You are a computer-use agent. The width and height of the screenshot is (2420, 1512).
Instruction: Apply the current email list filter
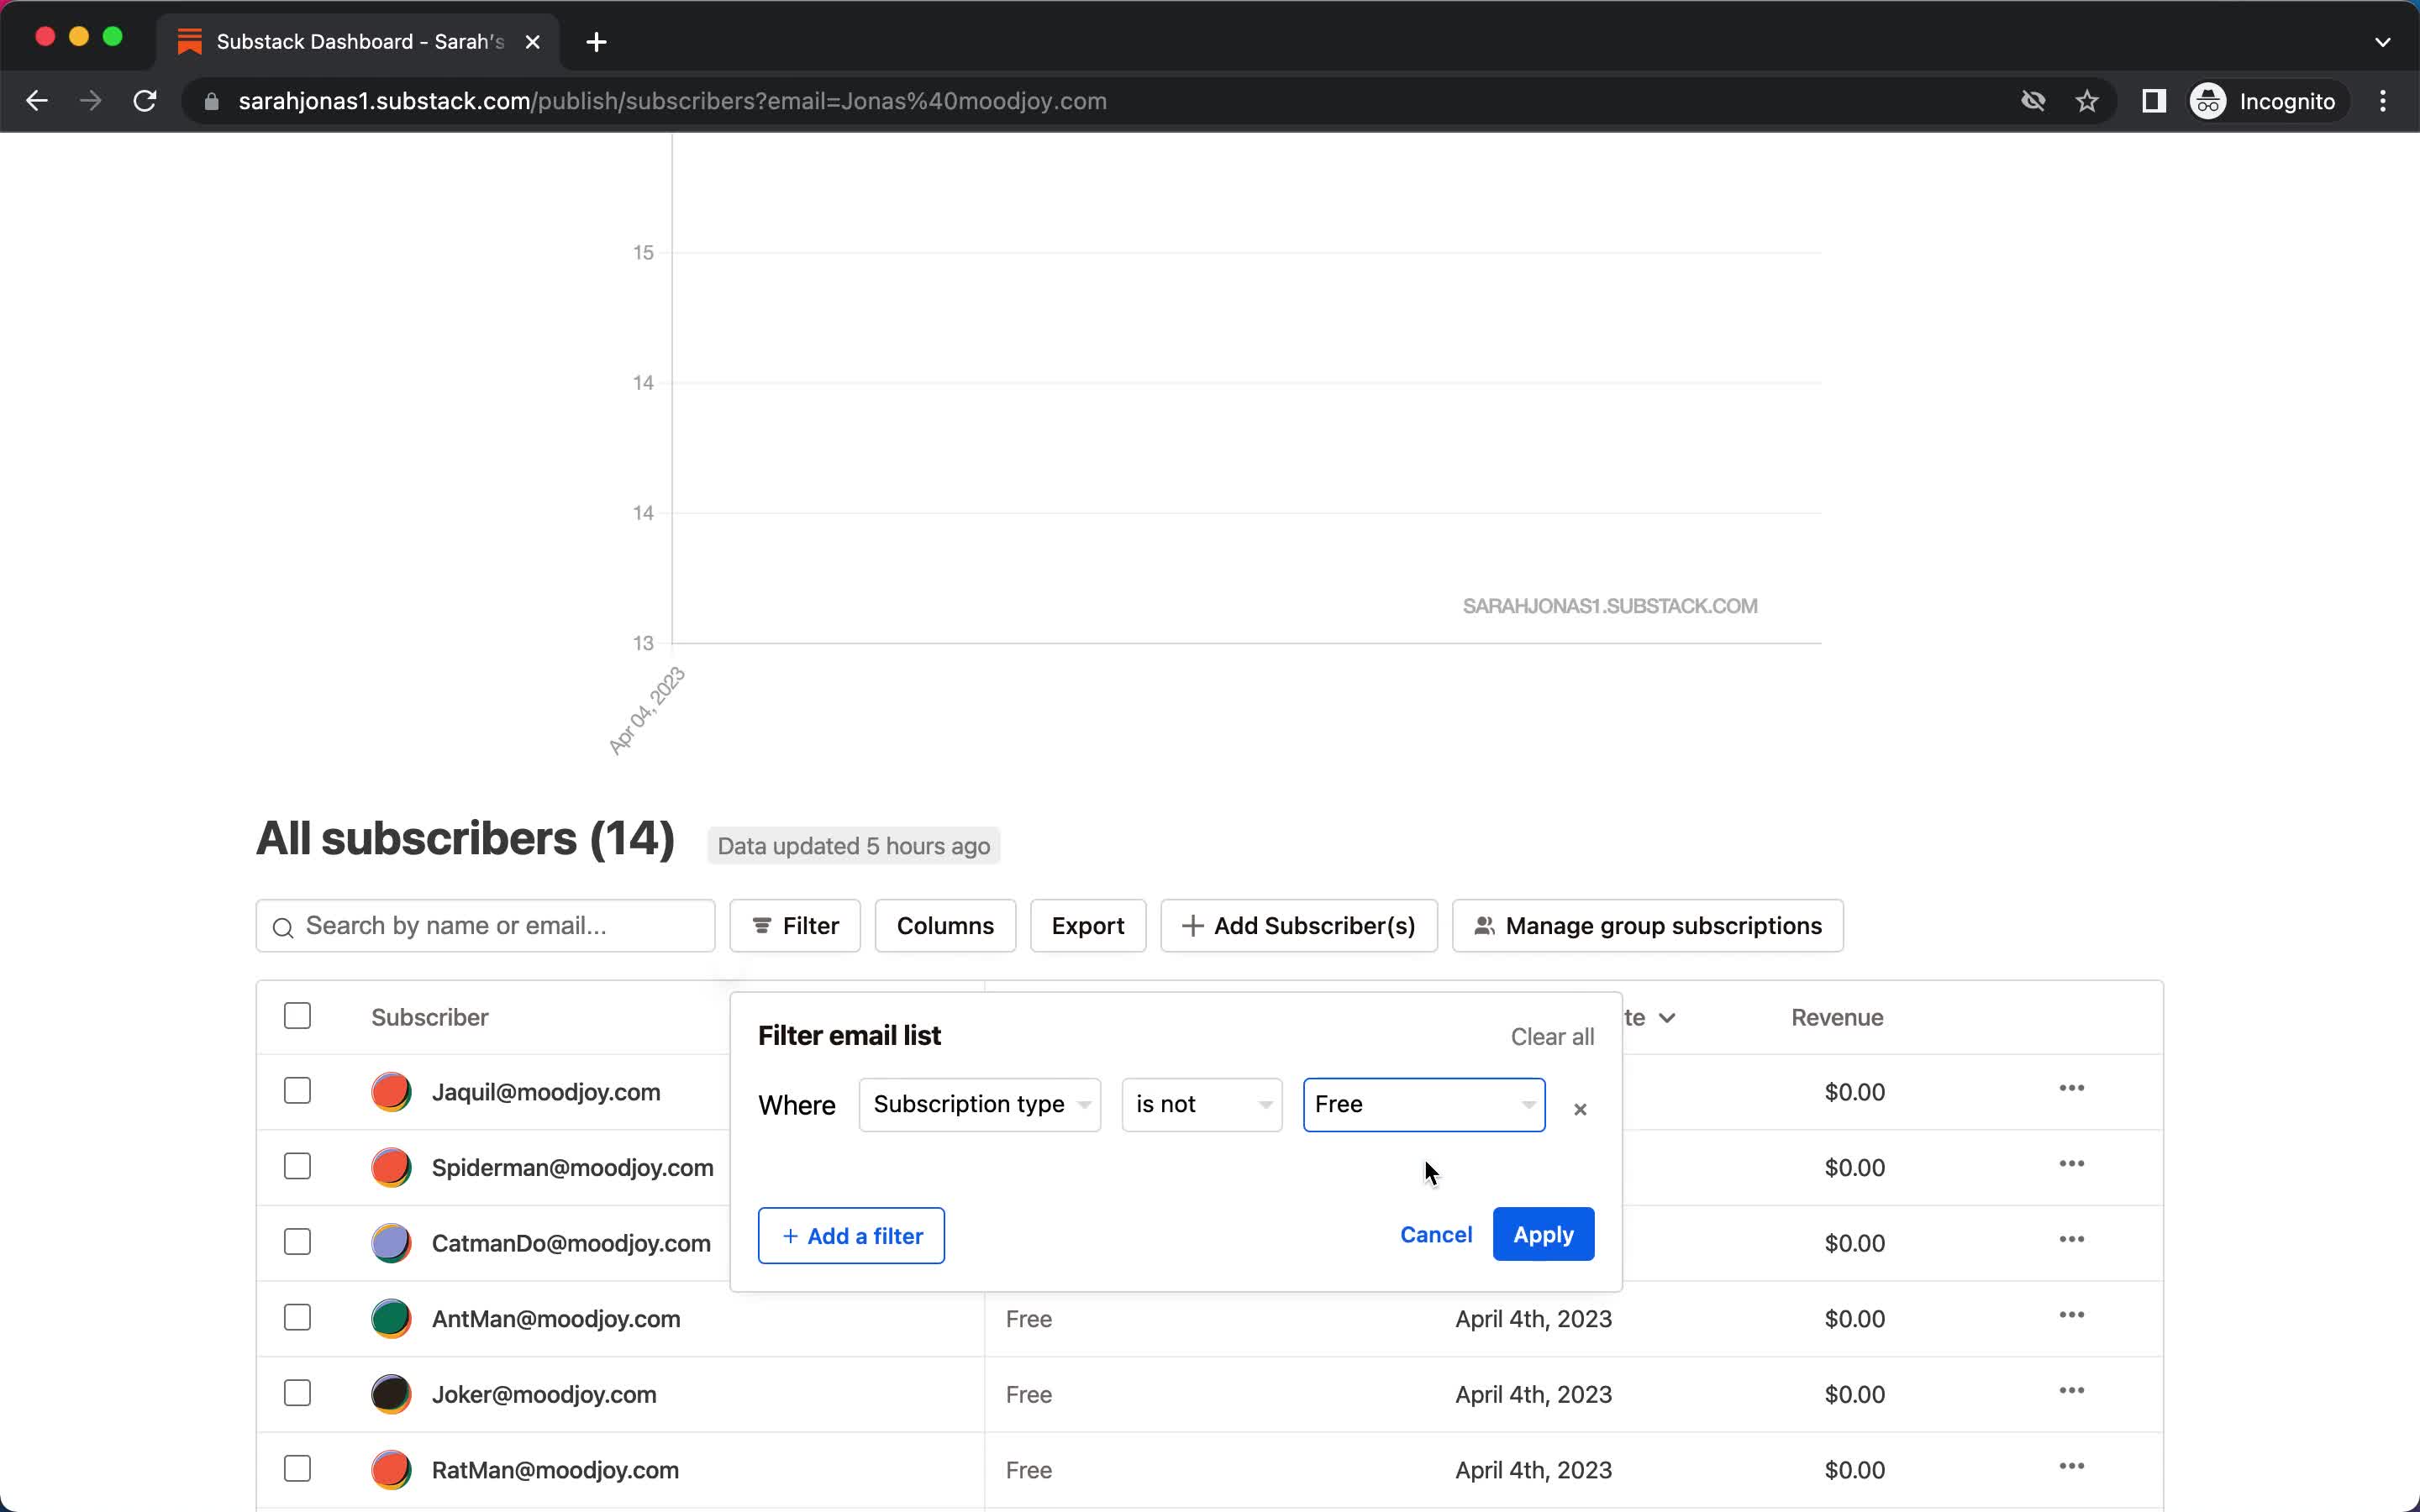tap(1542, 1233)
